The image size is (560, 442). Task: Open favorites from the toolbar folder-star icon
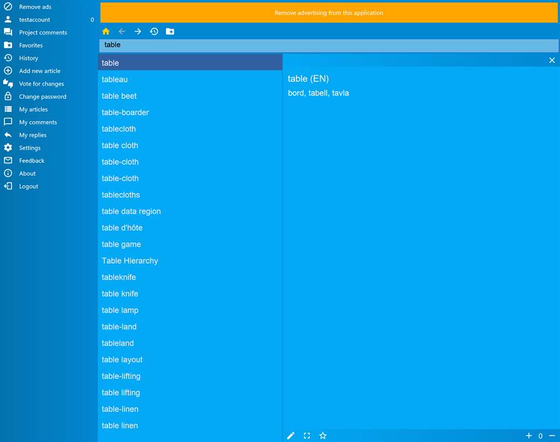point(170,32)
